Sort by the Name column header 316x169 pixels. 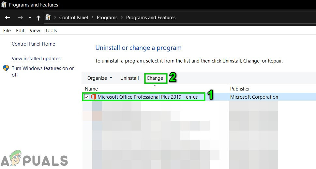[91, 89]
